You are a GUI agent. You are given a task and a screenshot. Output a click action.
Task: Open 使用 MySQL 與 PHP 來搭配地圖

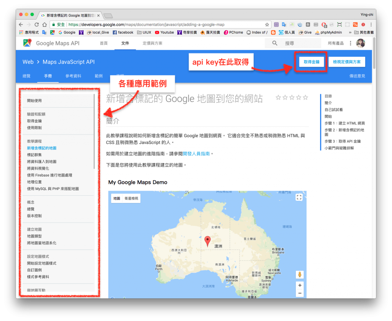coord(53,188)
